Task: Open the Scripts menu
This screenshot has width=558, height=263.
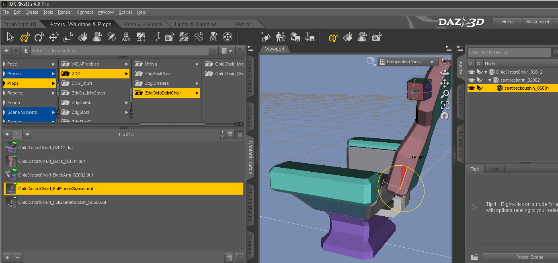Action: point(125,12)
